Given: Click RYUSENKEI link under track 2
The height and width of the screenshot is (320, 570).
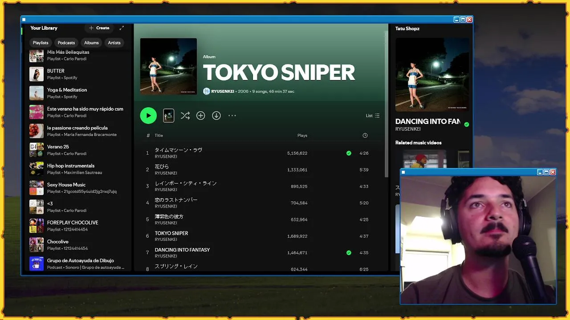Looking at the screenshot, I should [x=166, y=173].
